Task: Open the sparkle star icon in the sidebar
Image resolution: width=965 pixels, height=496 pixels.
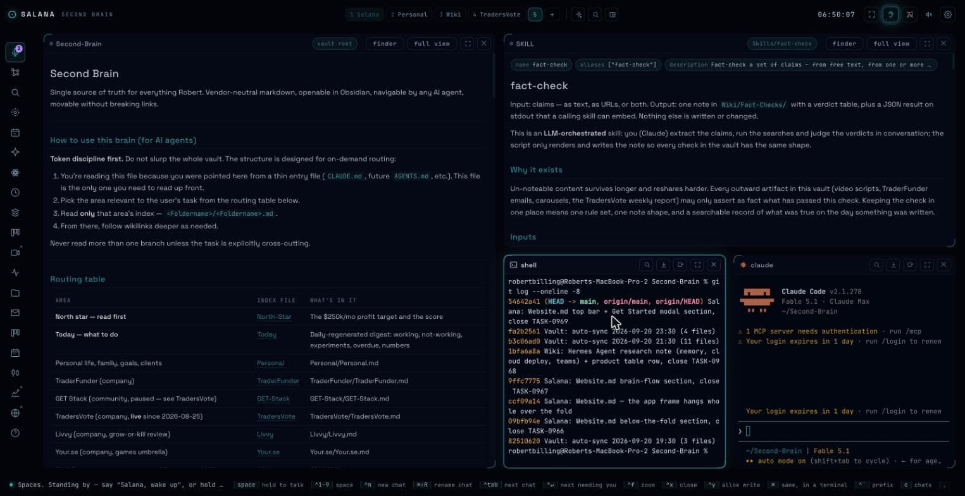Action: [15, 152]
